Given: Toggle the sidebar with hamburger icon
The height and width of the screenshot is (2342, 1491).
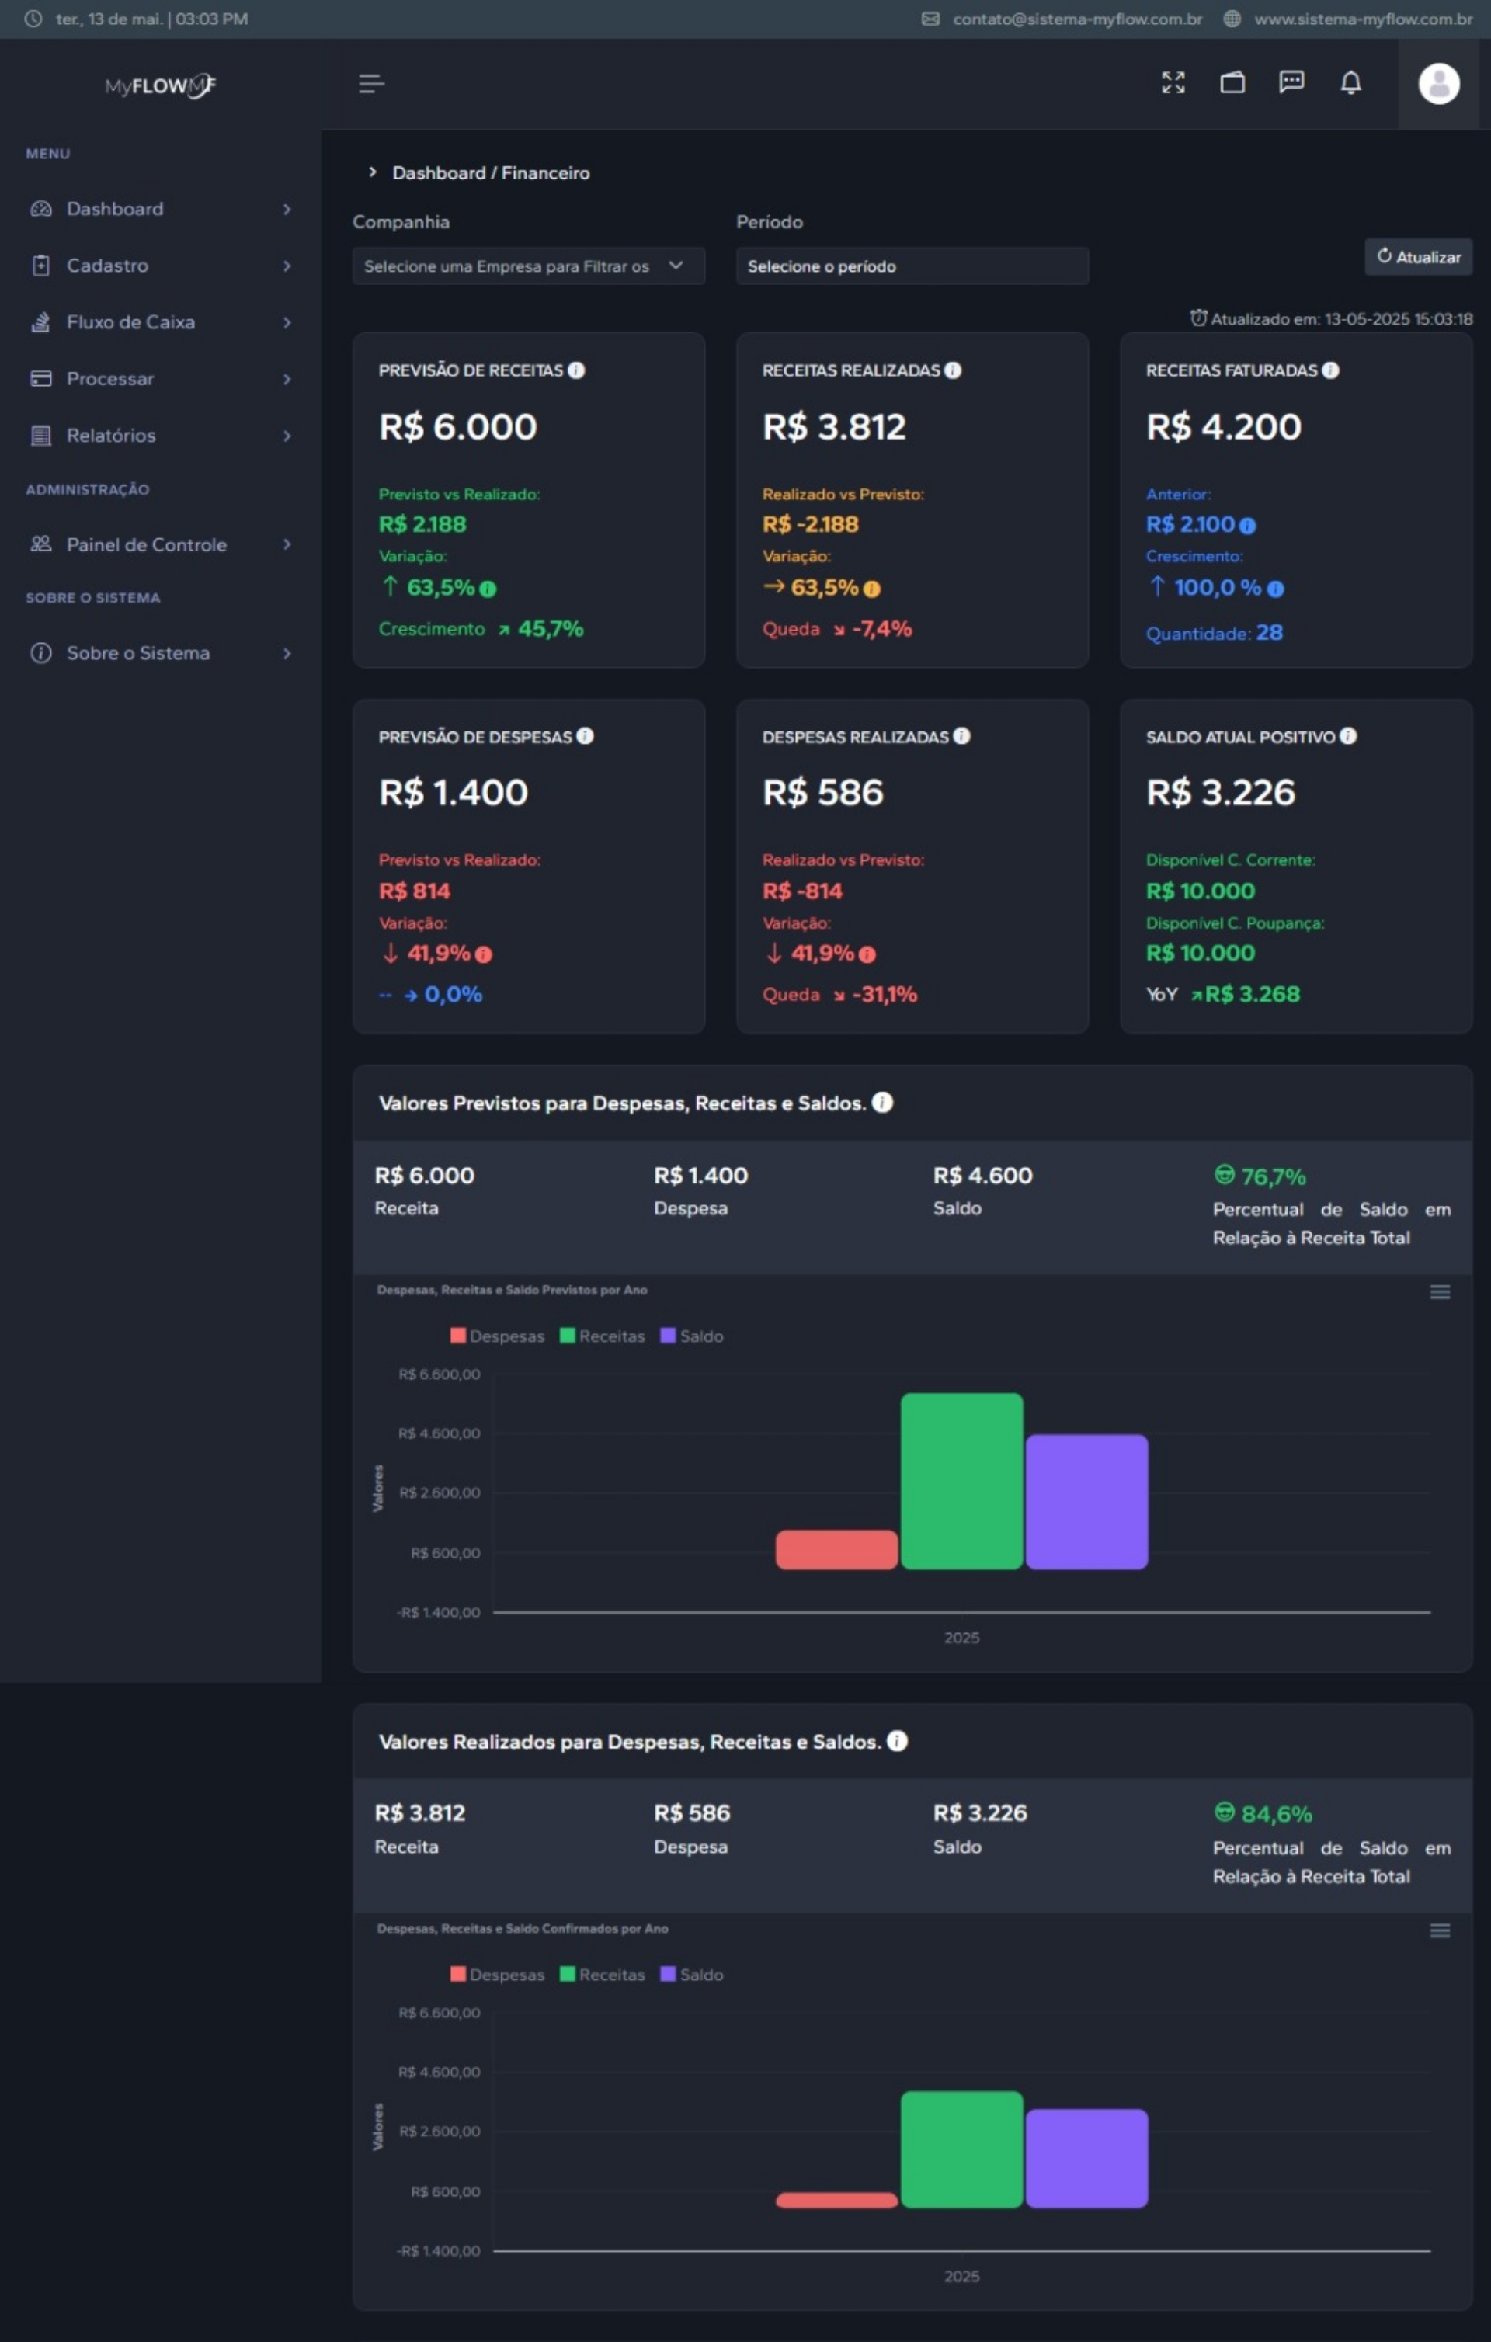Looking at the screenshot, I should pos(370,84).
